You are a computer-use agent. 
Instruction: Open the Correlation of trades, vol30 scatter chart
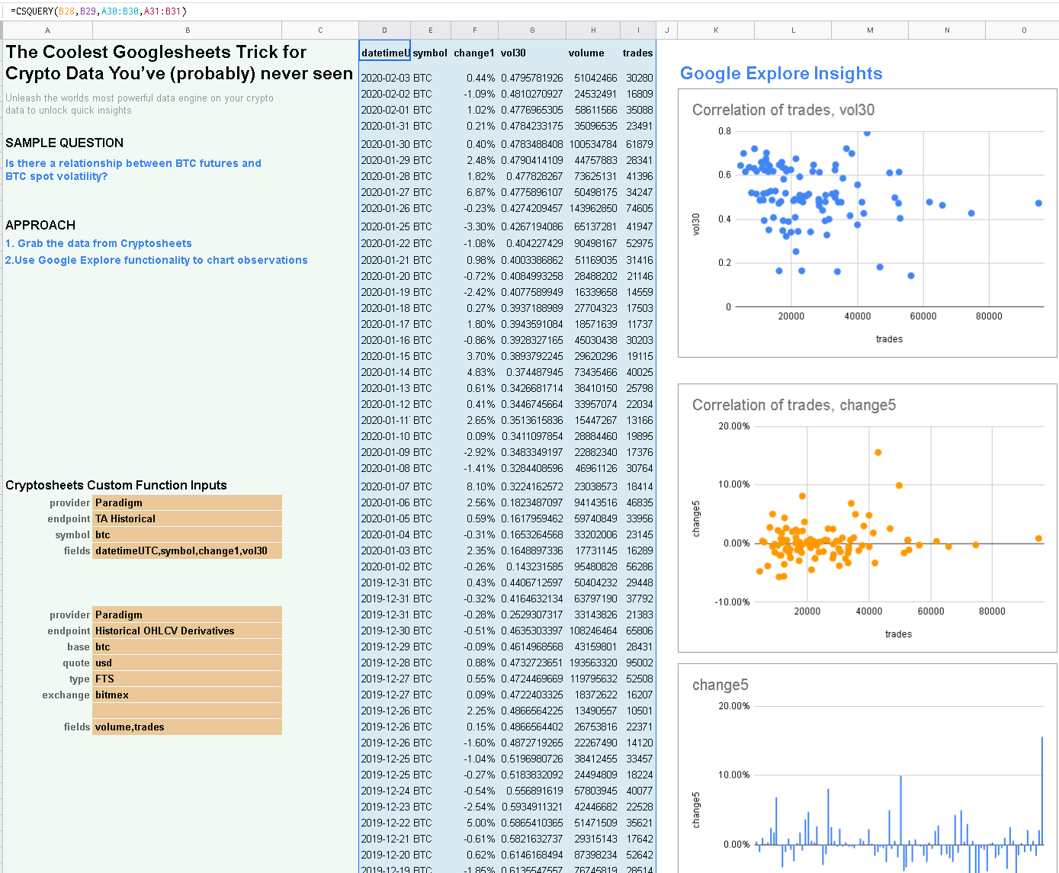868,223
